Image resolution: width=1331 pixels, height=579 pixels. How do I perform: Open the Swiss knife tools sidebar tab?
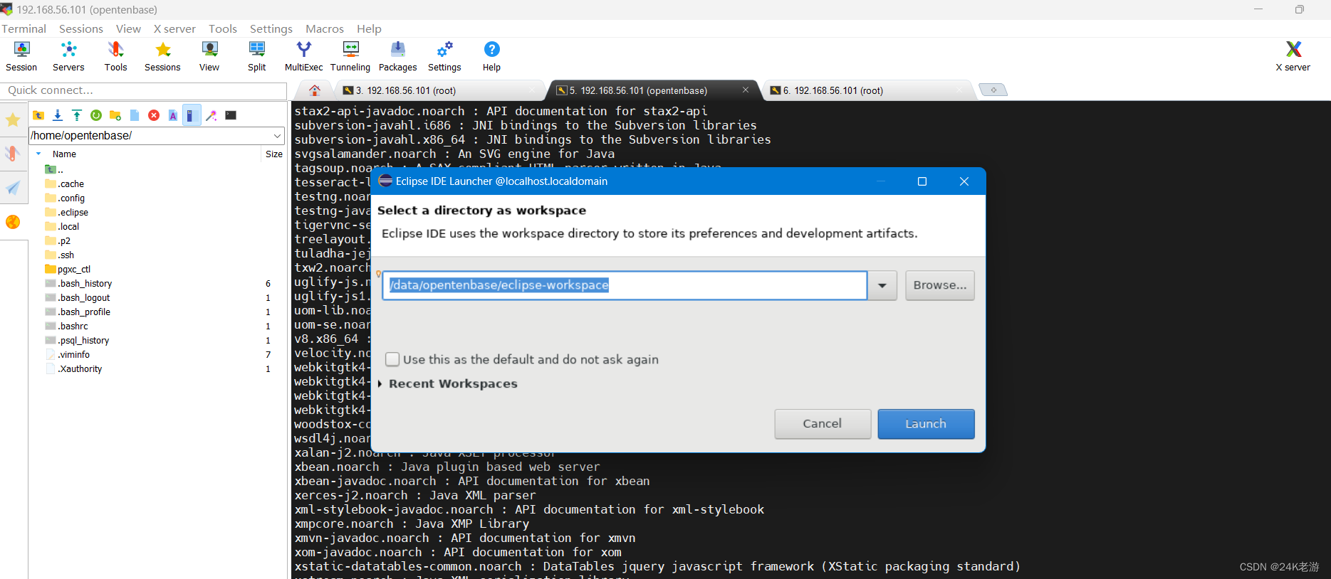click(x=13, y=154)
